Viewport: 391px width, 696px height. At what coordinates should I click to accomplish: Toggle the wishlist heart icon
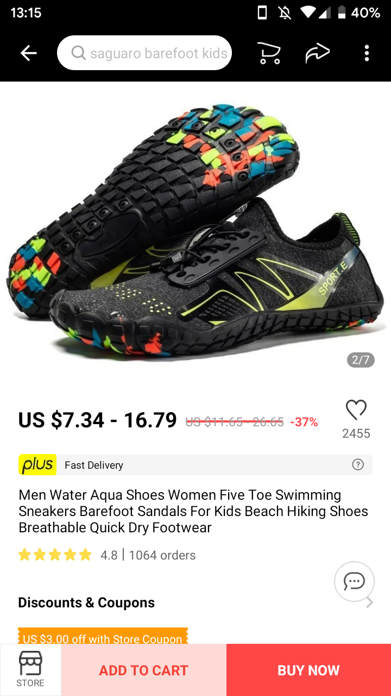pos(356,409)
